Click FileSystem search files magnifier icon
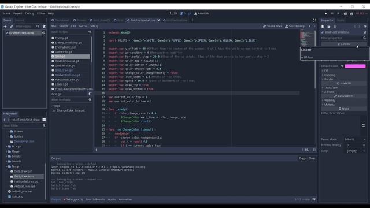 point(44,126)
